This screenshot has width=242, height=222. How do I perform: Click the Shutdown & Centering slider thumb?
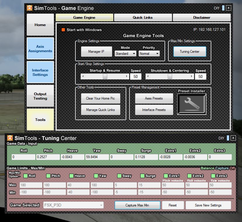[x=170, y=76]
